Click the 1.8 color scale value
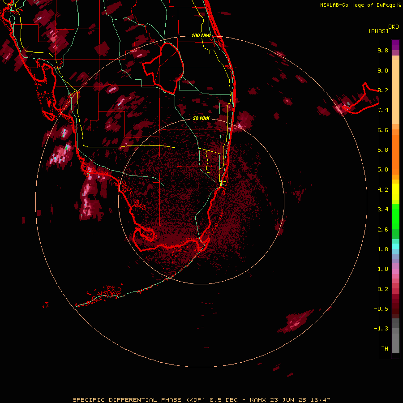Image resolution: width=403 pixels, height=403 pixels. [383, 249]
